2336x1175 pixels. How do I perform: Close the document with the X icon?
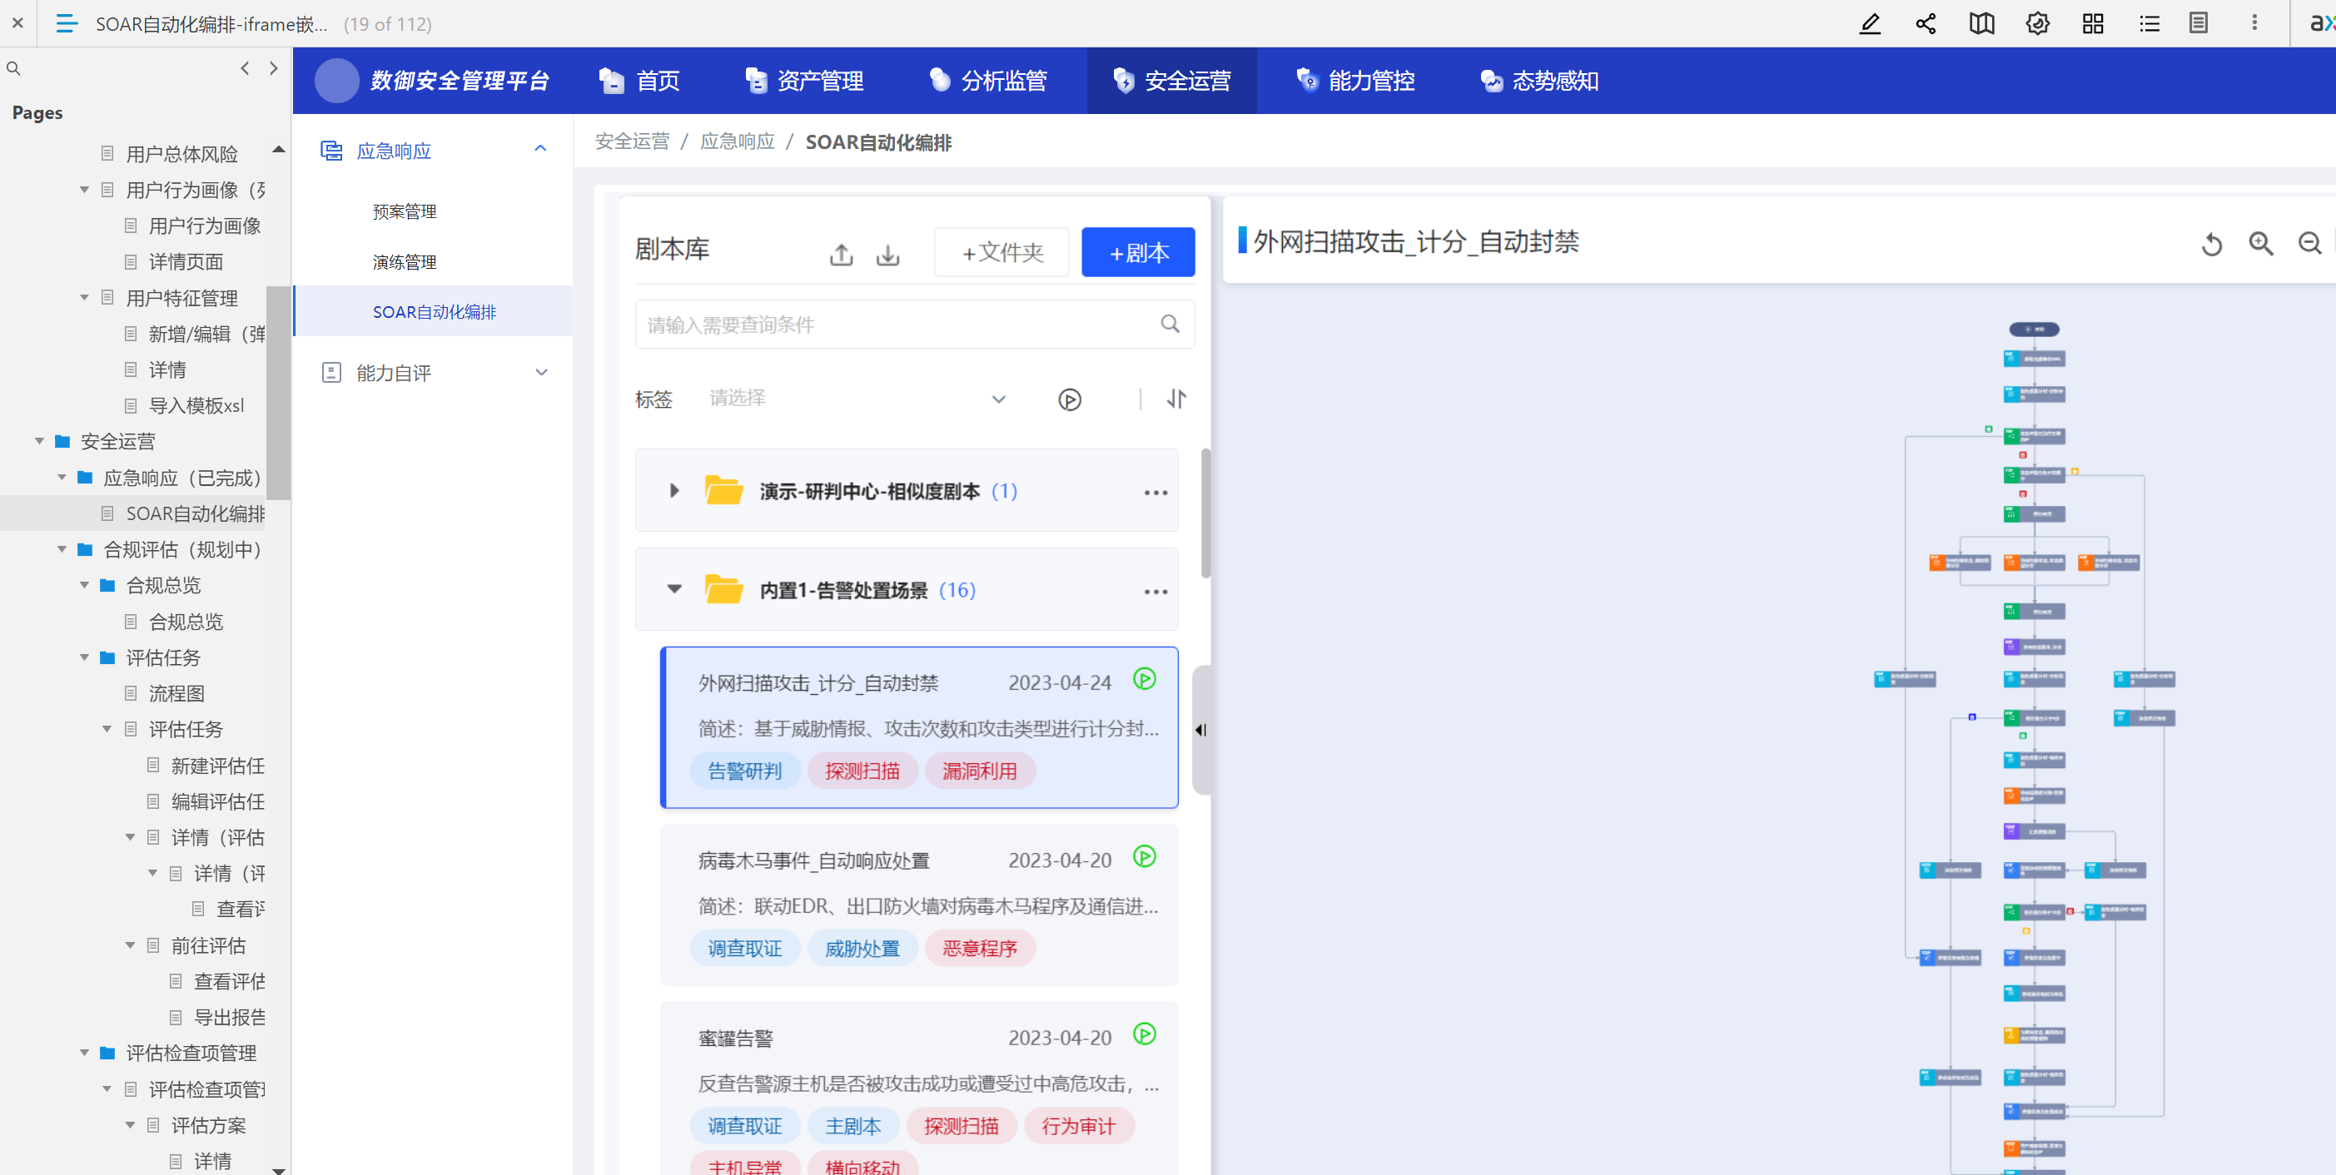pyautogui.click(x=17, y=23)
